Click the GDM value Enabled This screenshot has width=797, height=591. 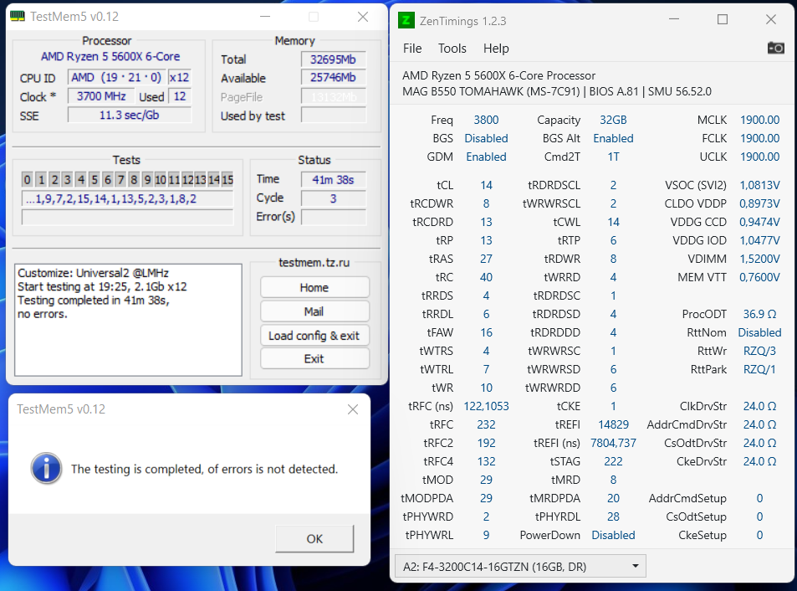tap(486, 157)
